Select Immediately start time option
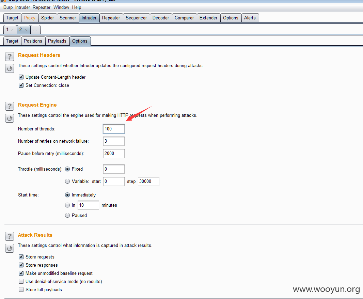 pyautogui.click(x=67, y=195)
